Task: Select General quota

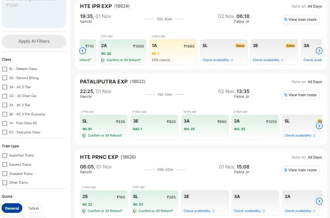Action: click(12, 208)
